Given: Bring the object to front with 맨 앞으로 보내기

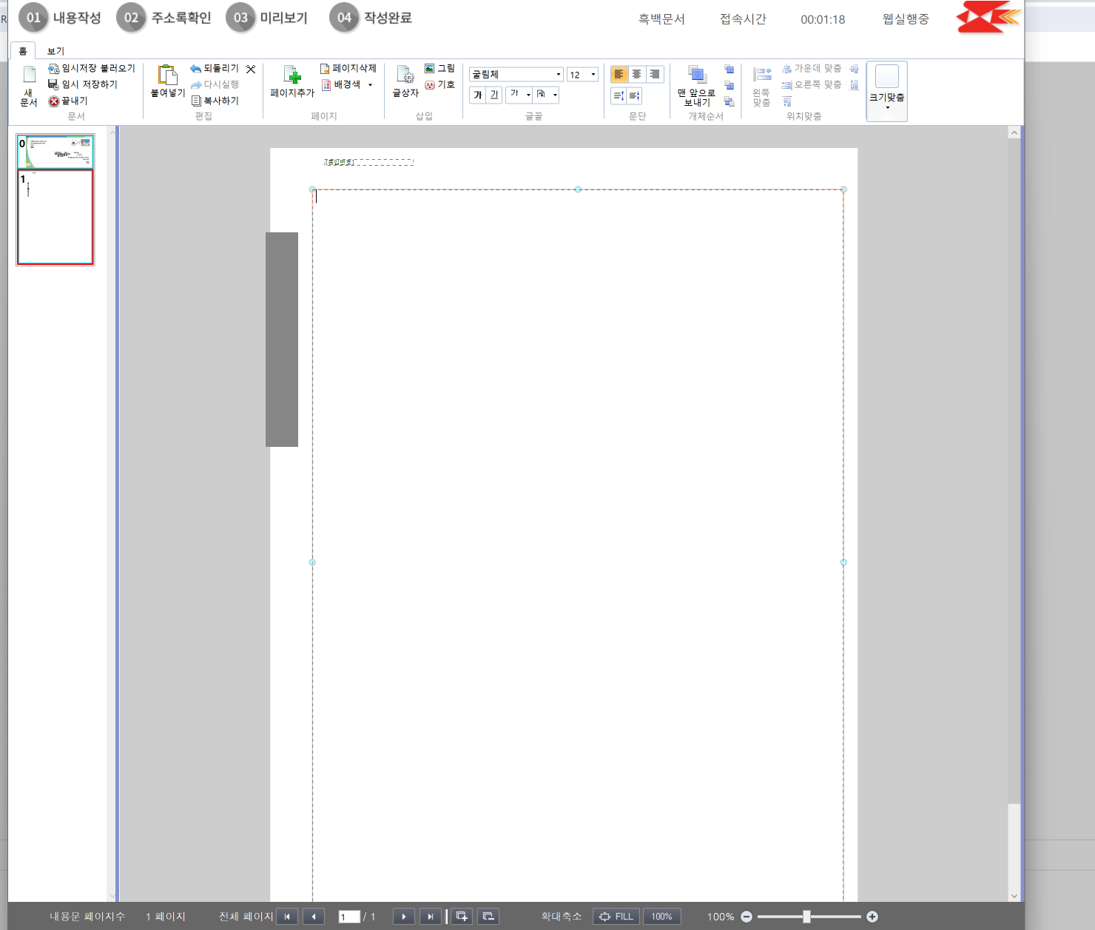Looking at the screenshot, I should point(696,86).
